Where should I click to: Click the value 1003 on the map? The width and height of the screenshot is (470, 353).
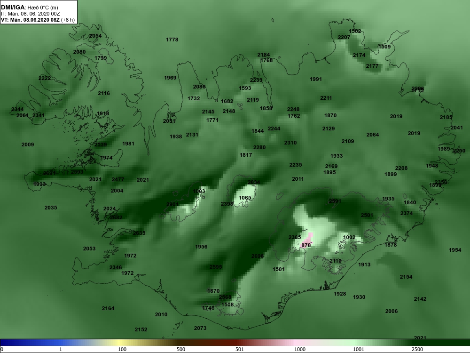tap(199, 191)
